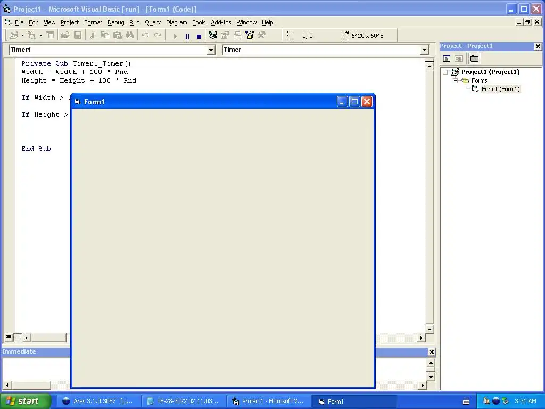
Task: Click the Paste clipboard icon
Action: (118, 36)
